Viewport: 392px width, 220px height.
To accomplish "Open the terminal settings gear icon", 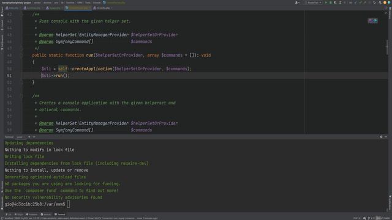I will (x=381, y=137).
